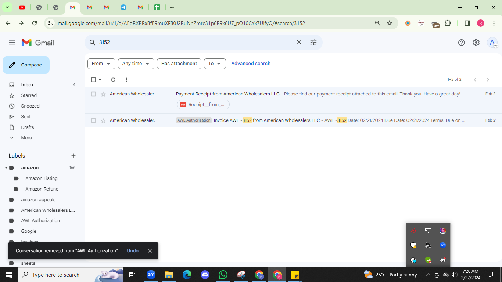Click the AWL Authorization tag on the invoice email
Viewport: 502px width, 282px height.
pos(194,120)
